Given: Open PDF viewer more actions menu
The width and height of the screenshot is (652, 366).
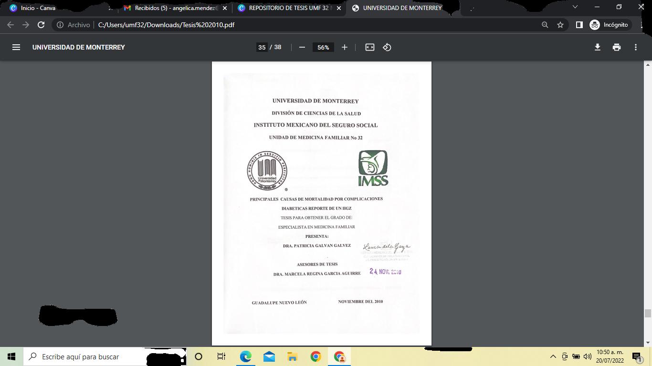Looking at the screenshot, I should pyautogui.click(x=636, y=47).
